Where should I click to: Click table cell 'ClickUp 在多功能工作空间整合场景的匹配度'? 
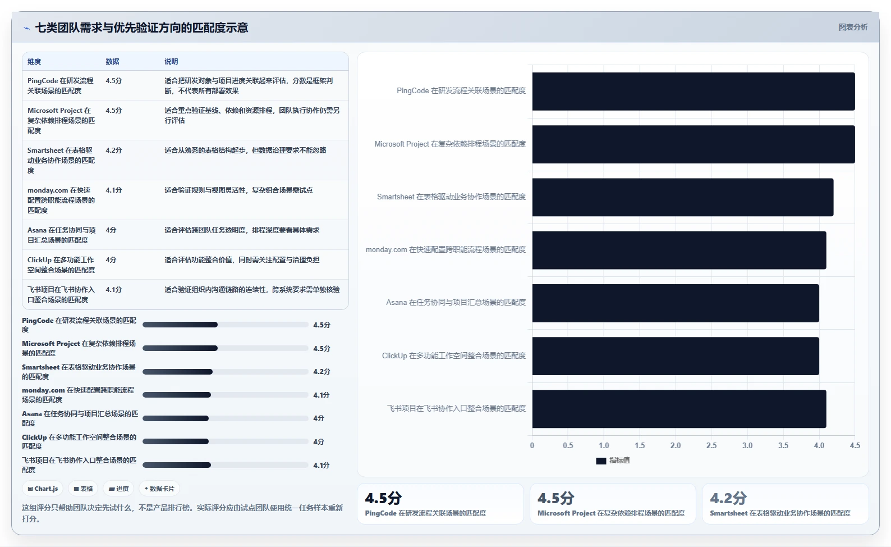coord(61,265)
